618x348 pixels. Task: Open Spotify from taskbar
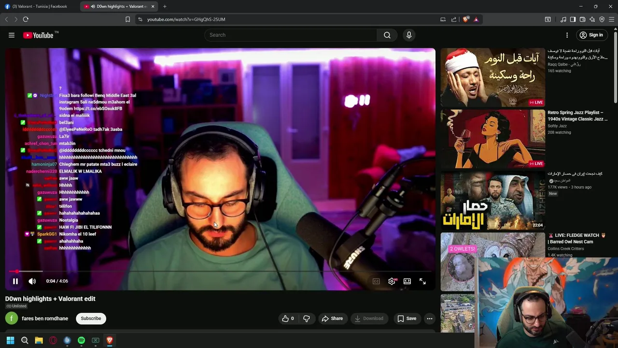[x=81, y=340]
